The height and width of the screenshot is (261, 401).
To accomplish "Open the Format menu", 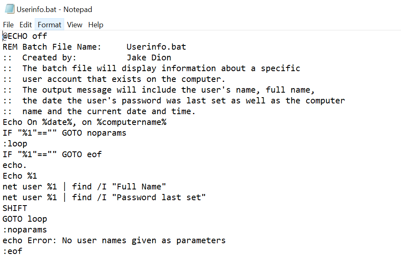I will (x=49, y=25).
